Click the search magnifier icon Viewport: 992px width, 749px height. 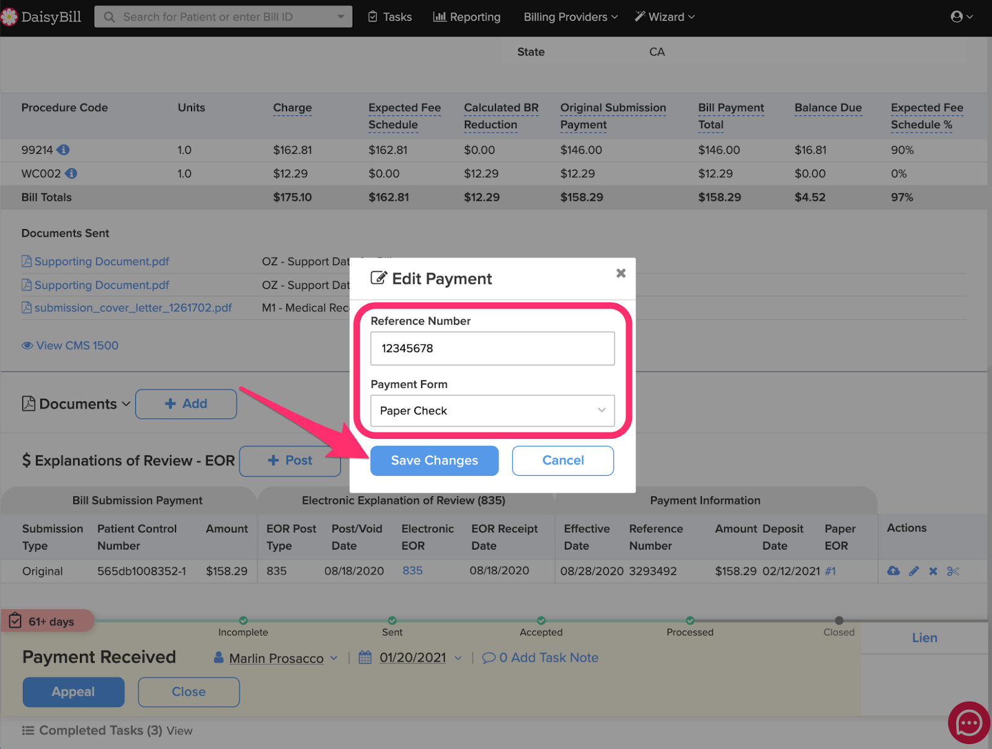coord(109,17)
